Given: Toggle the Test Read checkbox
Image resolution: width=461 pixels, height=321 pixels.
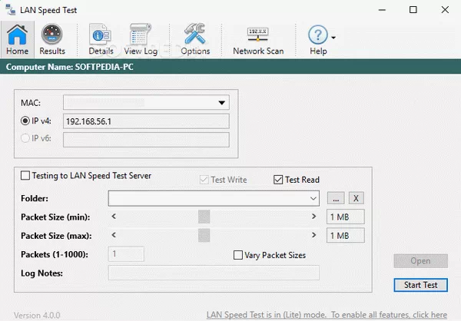Looking at the screenshot, I should pos(278,180).
